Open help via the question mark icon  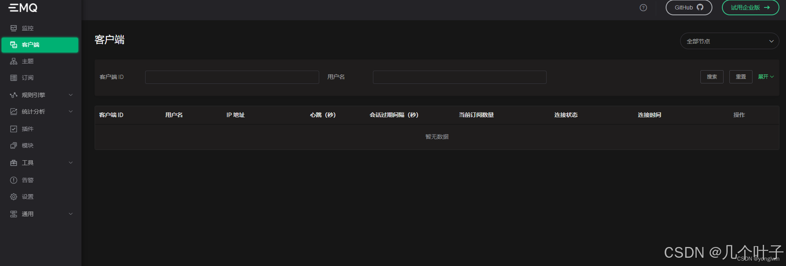643,7
